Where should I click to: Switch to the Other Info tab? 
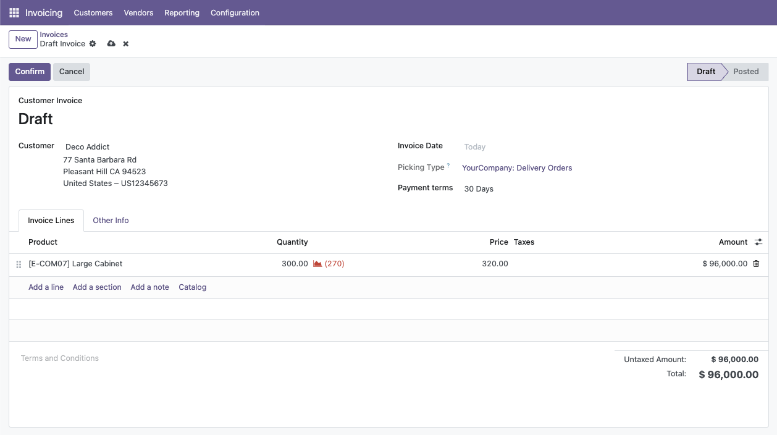point(111,221)
